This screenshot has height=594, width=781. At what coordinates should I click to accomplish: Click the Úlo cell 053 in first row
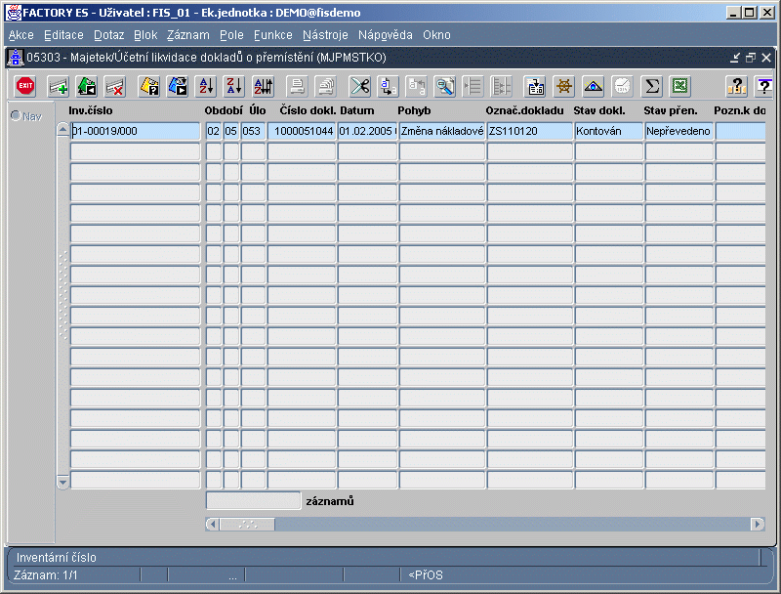[x=253, y=131]
